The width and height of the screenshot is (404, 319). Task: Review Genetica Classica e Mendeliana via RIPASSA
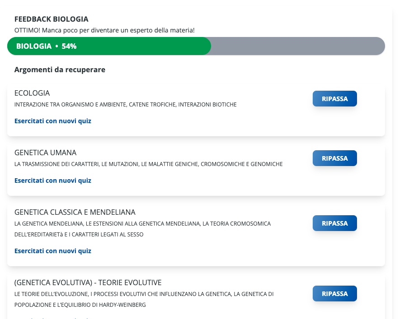pos(334,223)
